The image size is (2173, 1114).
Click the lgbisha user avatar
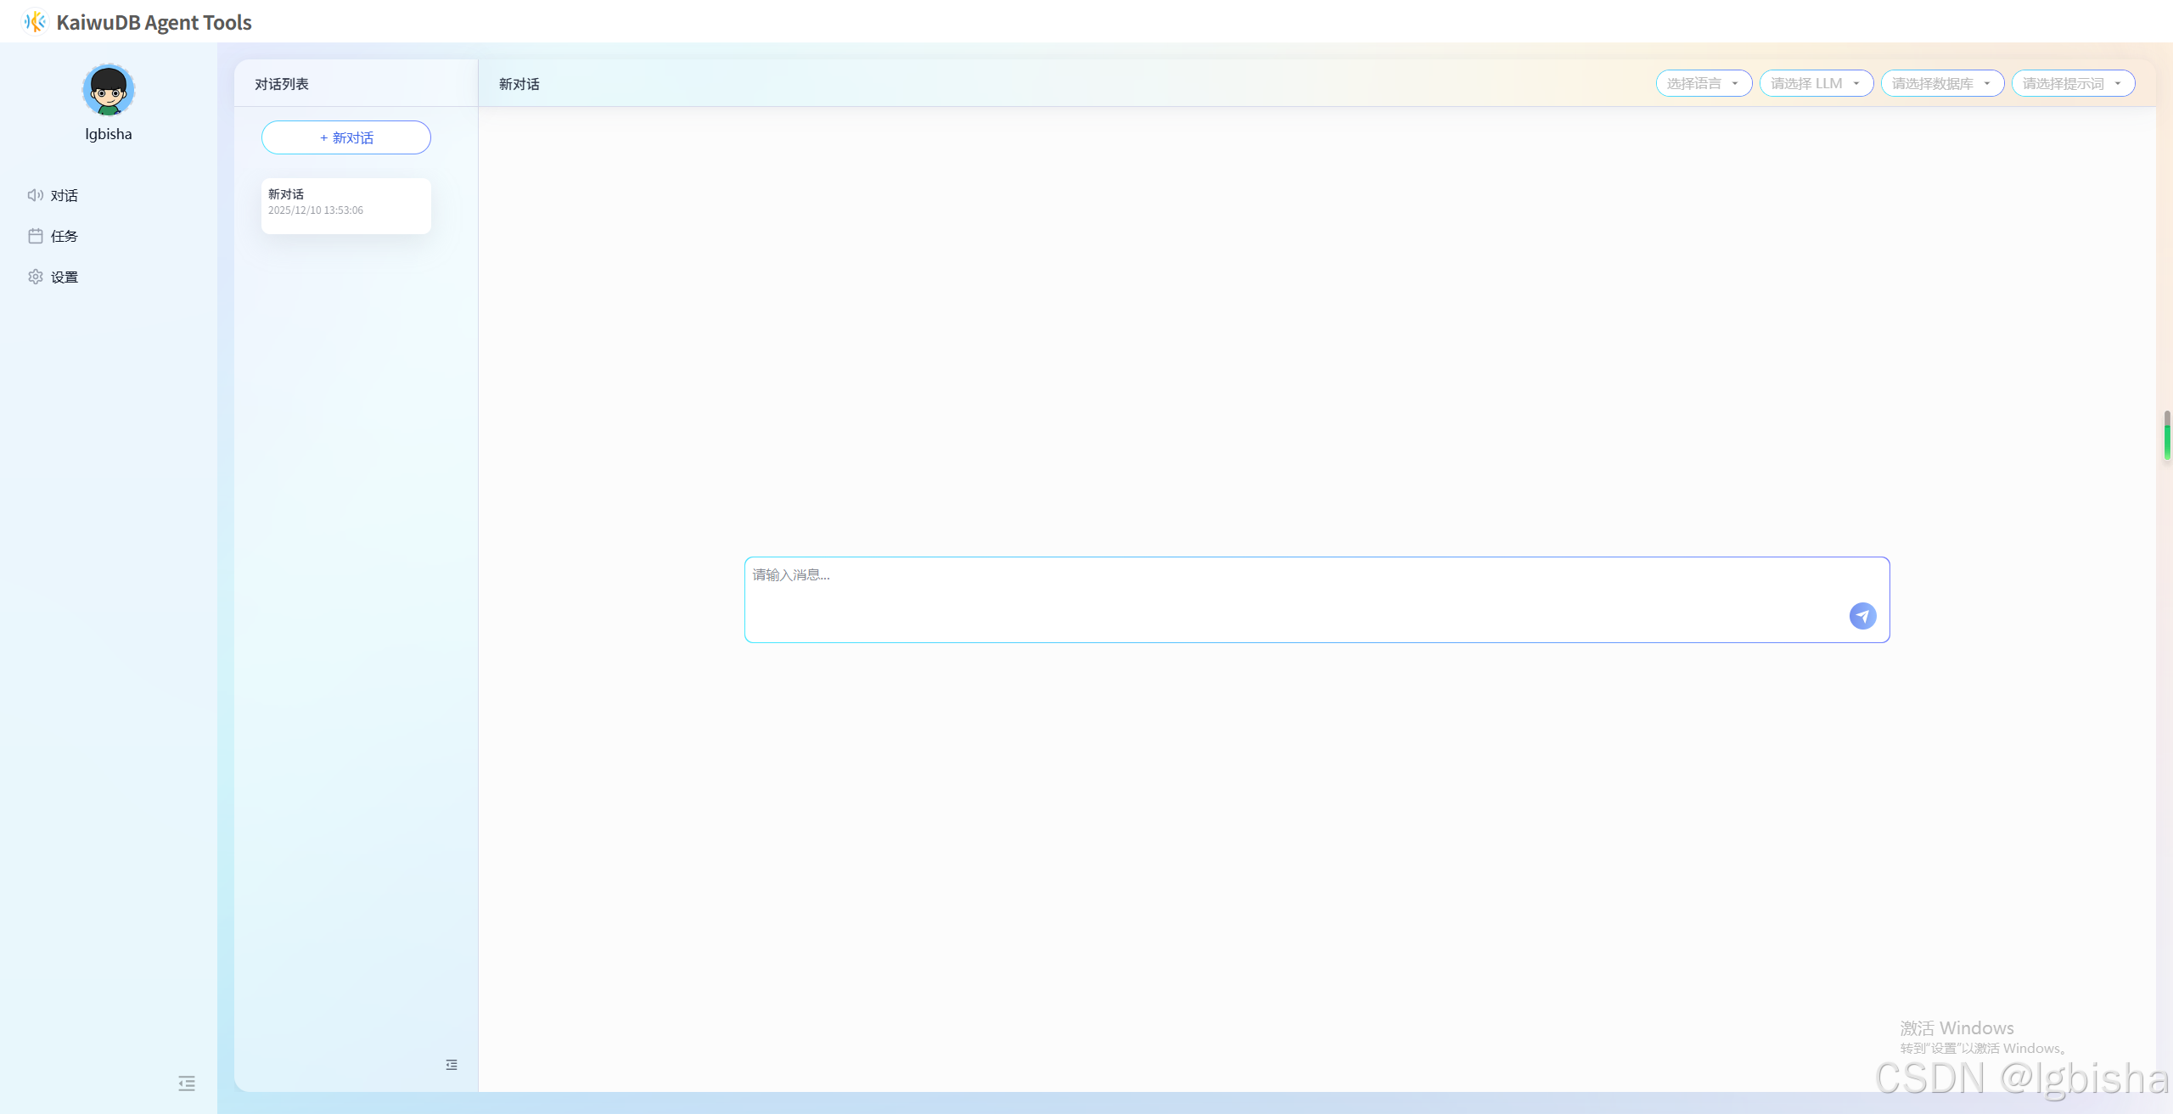(109, 90)
